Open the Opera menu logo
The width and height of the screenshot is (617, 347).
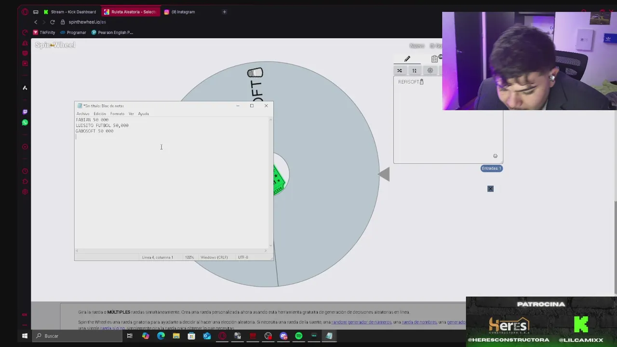point(25,12)
